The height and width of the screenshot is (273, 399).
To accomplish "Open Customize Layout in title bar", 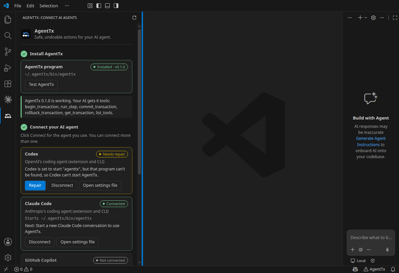I will (x=90, y=6).
